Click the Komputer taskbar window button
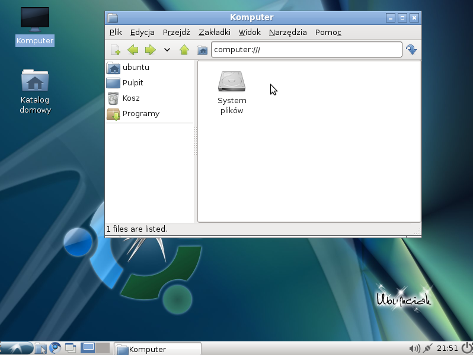 click(157, 348)
